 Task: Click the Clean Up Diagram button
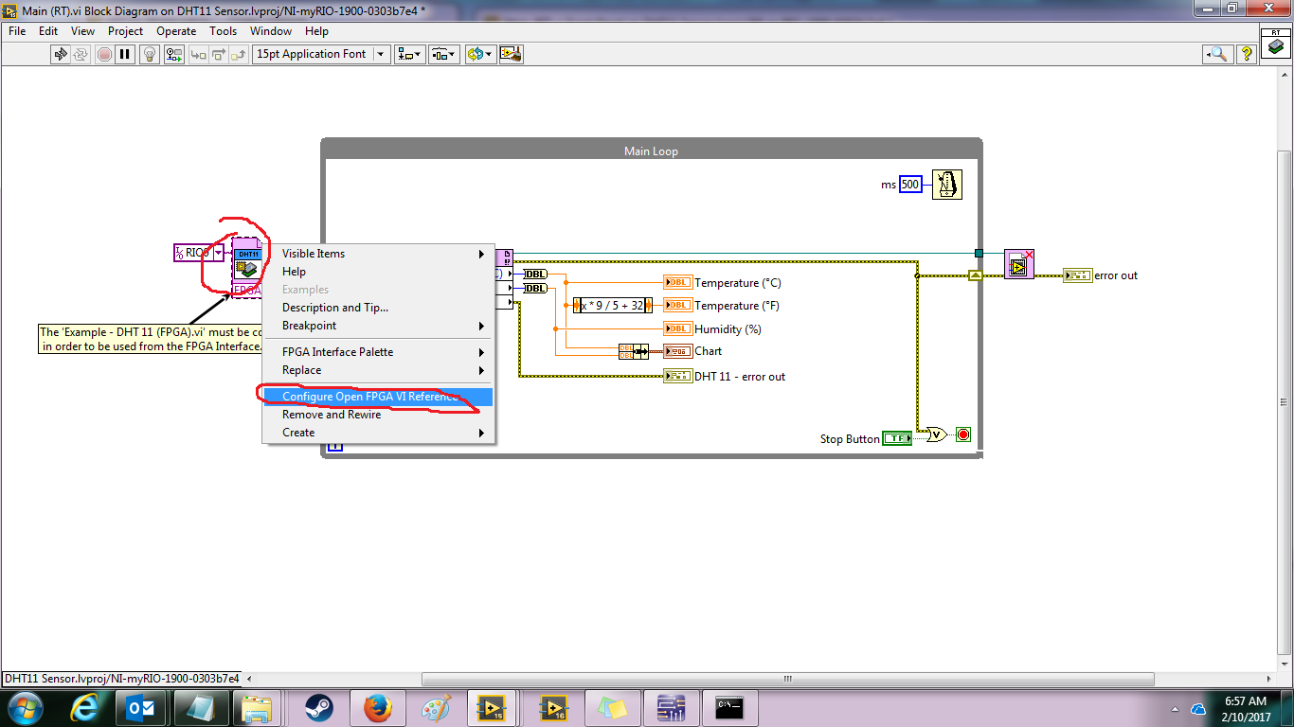(x=512, y=54)
